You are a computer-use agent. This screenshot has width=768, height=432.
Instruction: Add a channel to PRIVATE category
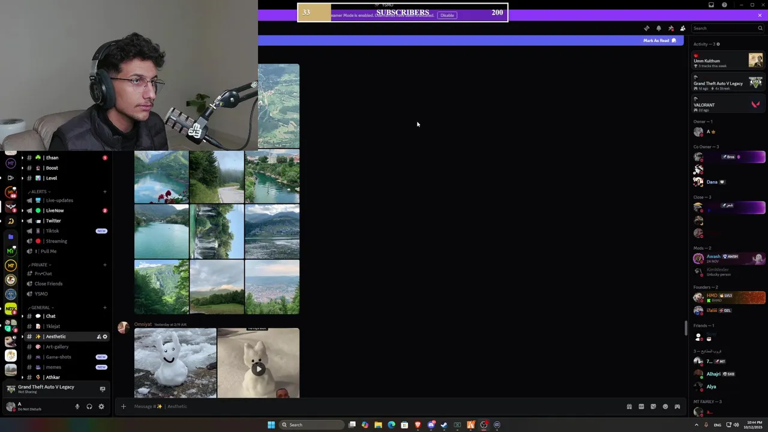104,265
